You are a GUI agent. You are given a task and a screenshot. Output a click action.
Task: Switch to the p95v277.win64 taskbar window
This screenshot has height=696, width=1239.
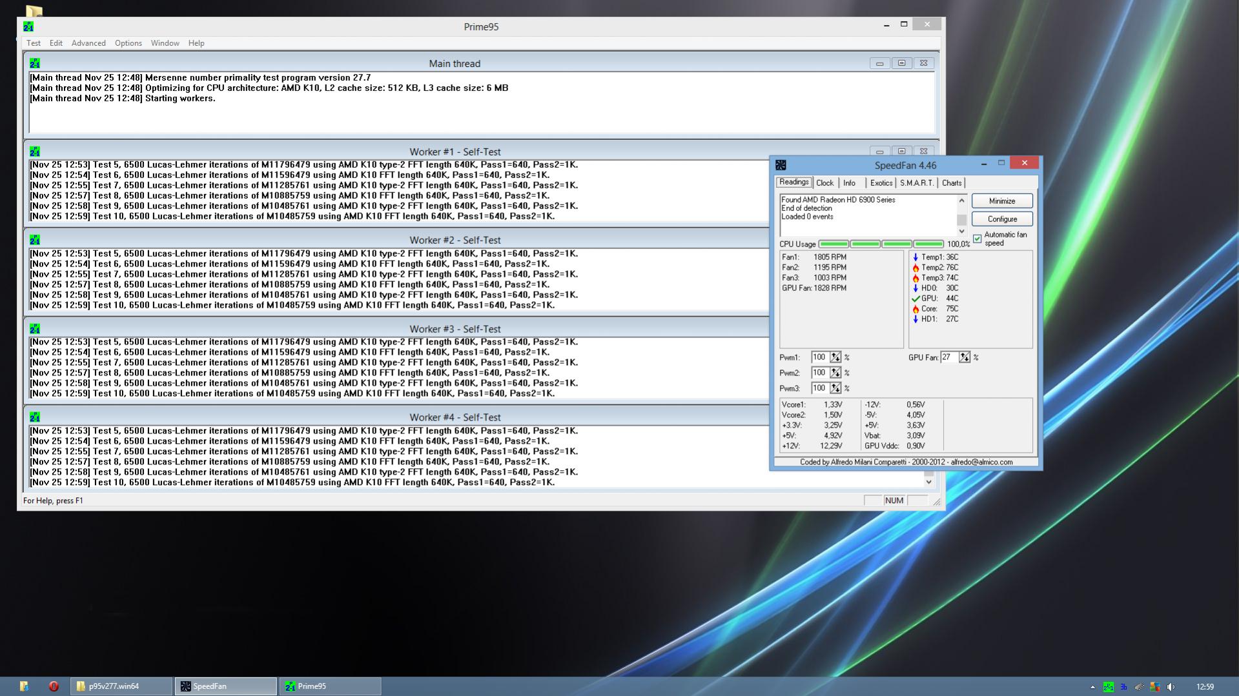121,686
